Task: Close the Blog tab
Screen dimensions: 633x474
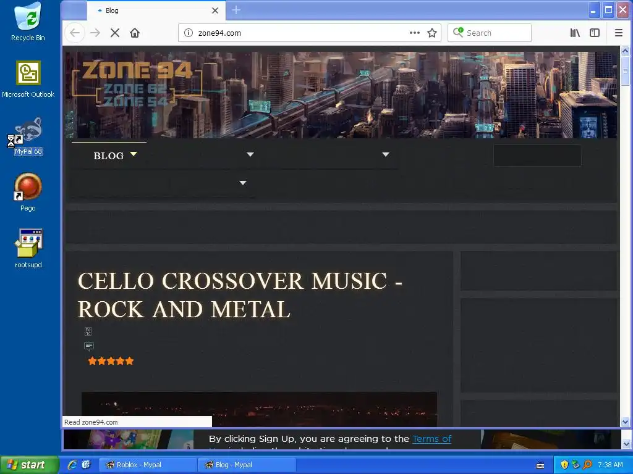Action: click(215, 10)
